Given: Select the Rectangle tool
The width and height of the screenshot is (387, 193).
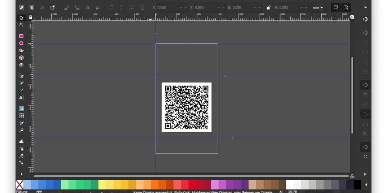Looking at the screenshot, I should coord(21,36).
